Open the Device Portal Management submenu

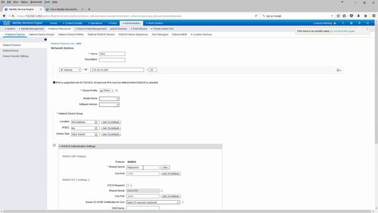91,29
